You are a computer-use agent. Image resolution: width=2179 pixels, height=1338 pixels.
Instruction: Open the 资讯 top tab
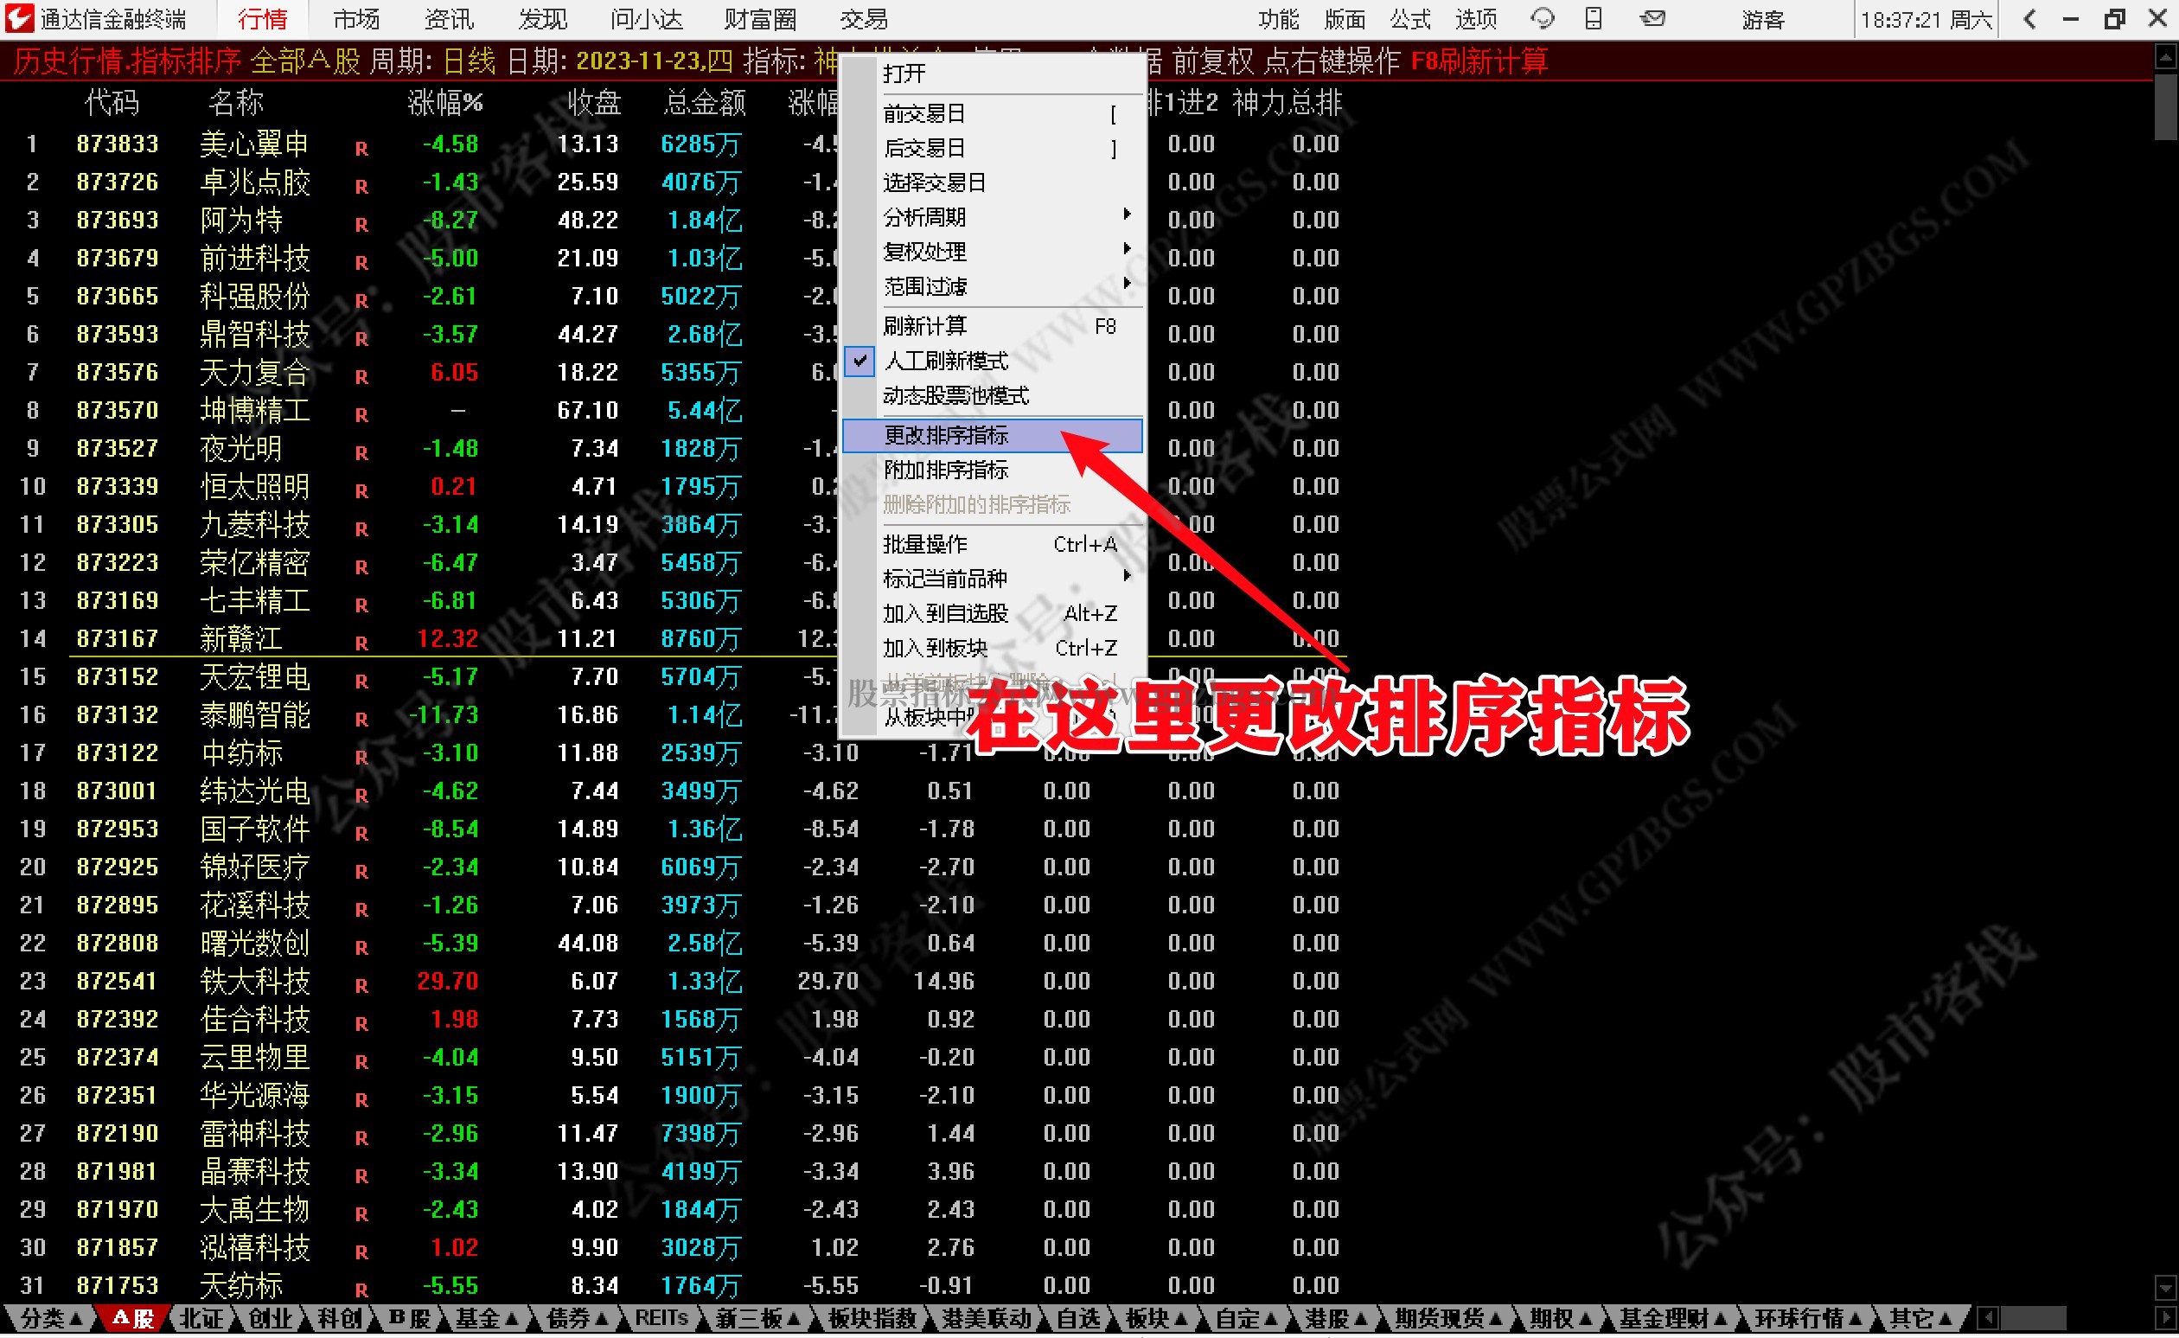point(450,18)
